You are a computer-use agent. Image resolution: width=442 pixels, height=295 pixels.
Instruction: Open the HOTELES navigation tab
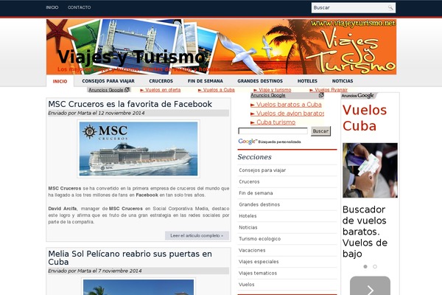pyautogui.click(x=307, y=81)
